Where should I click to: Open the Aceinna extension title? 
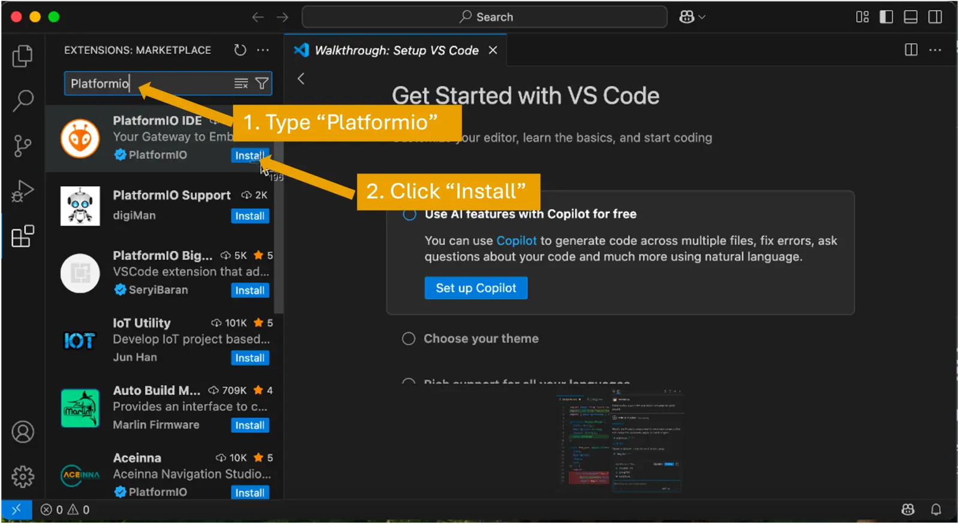137,458
